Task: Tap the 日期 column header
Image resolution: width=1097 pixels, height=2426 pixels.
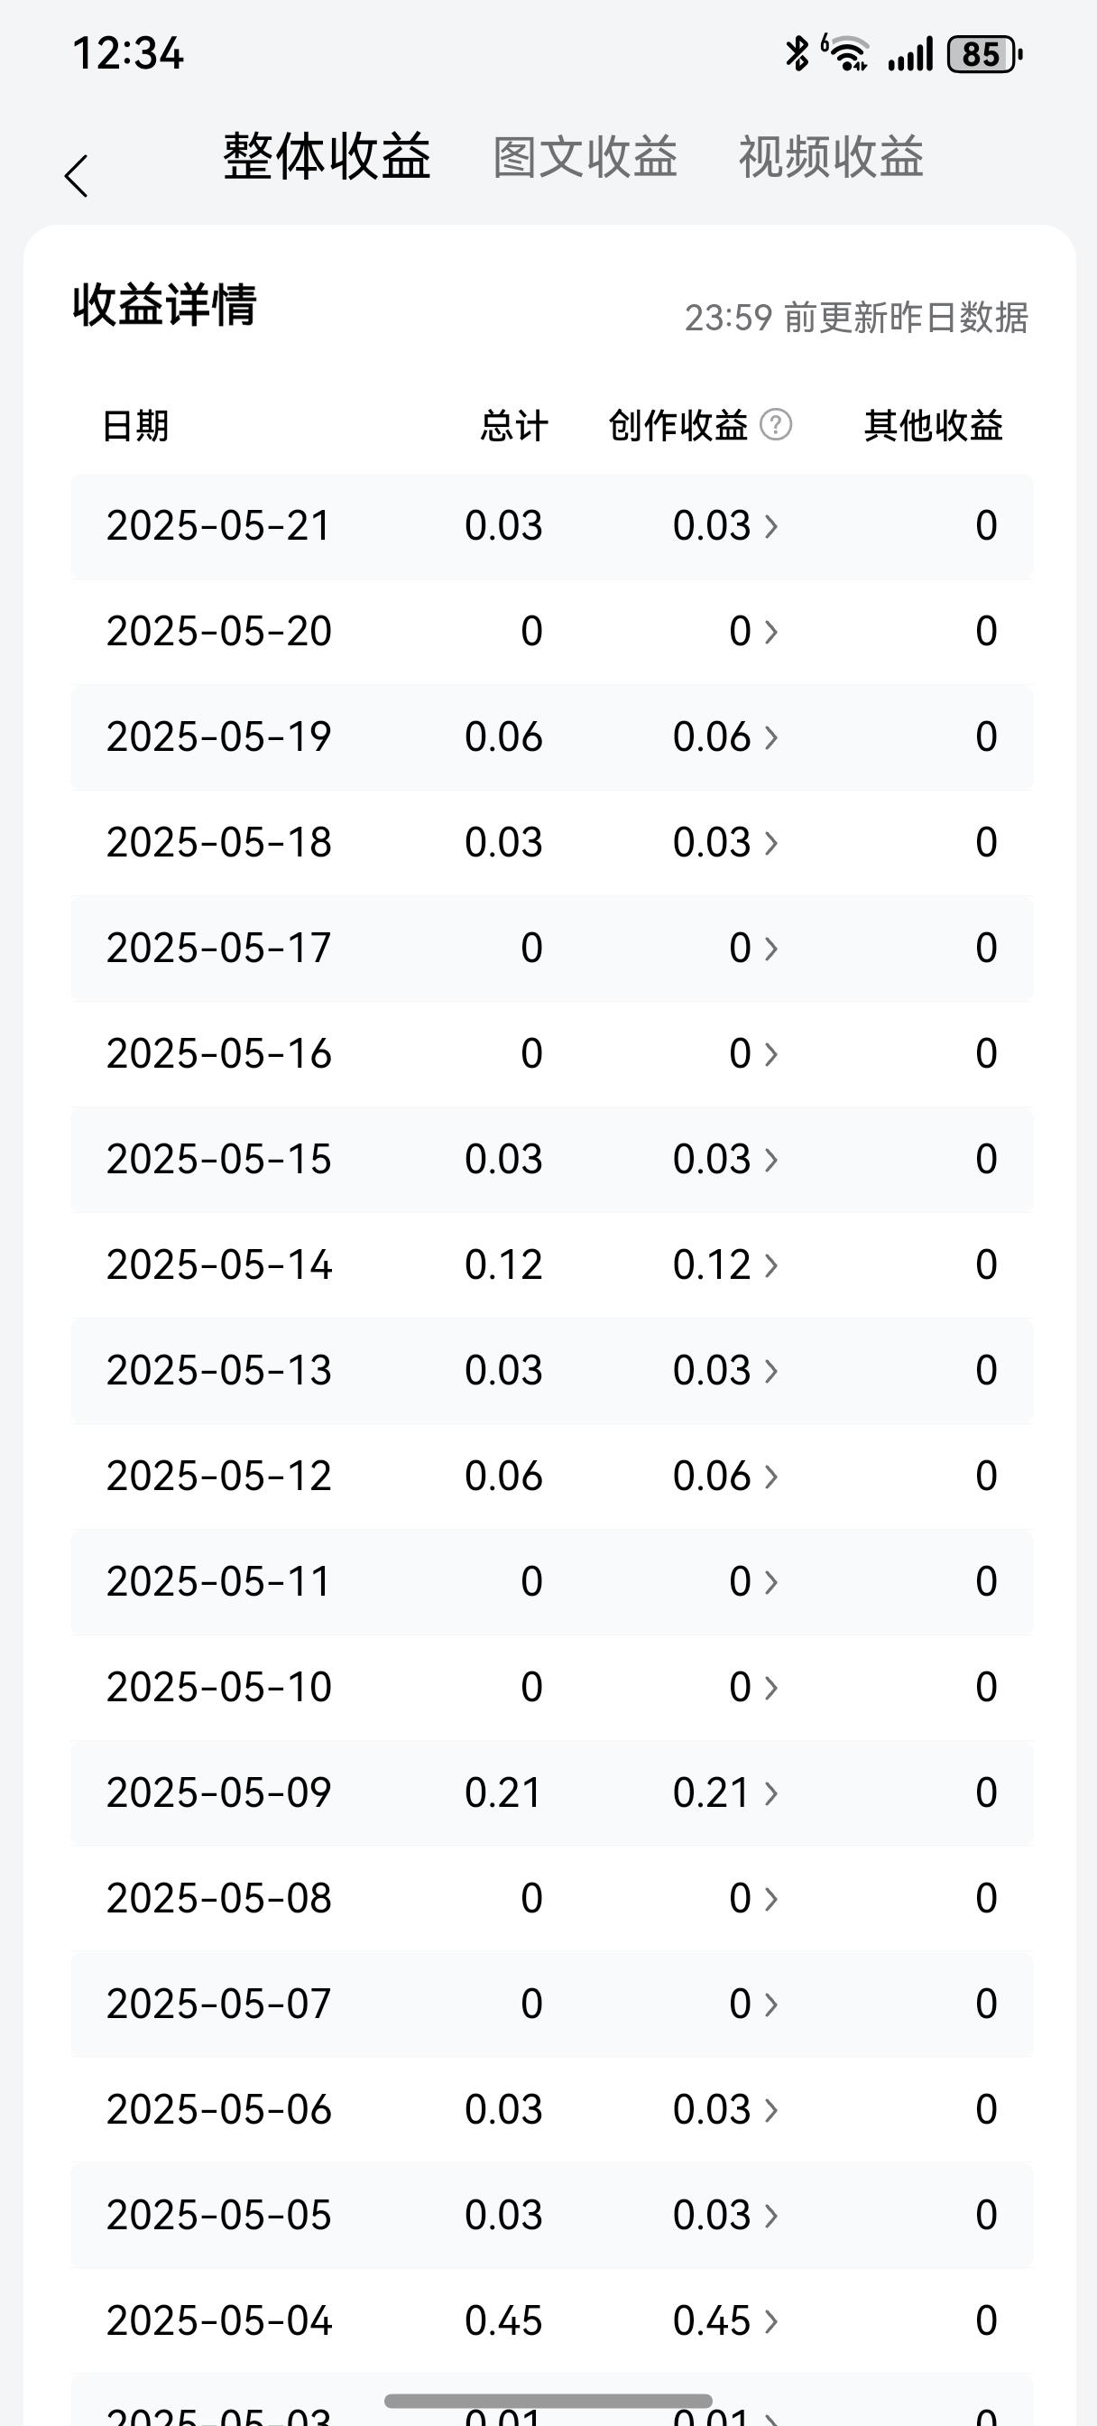Action: point(135,426)
